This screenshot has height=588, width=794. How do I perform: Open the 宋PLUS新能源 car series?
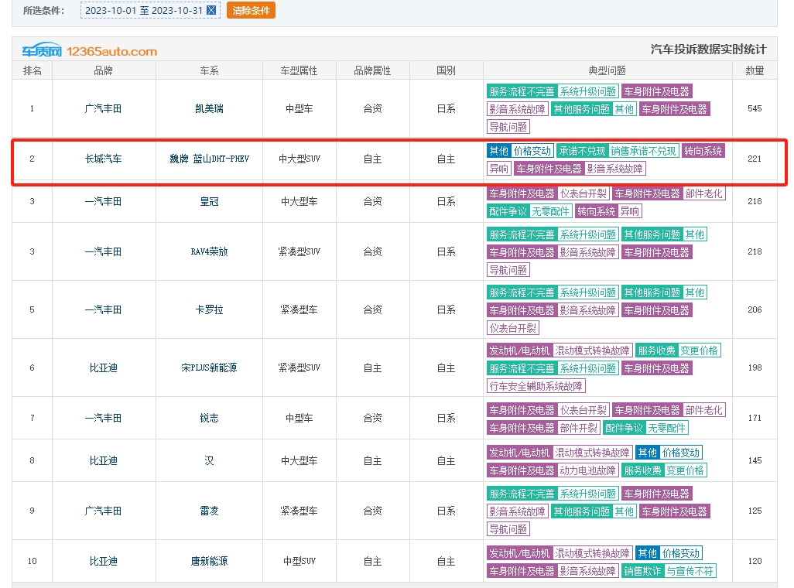(209, 367)
